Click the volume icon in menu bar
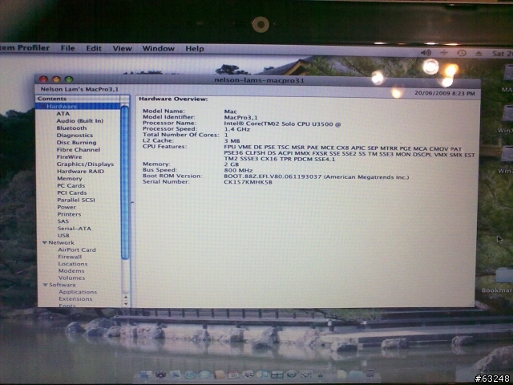513x385 pixels. 426,53
